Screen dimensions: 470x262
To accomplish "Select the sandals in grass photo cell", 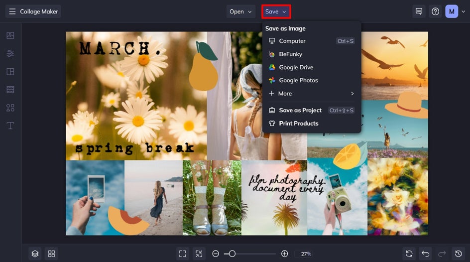I will point(212,198).
